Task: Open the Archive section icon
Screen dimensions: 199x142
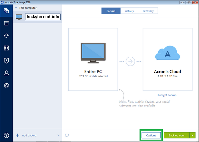Action: pyautogui.click(x=6, y=23)
